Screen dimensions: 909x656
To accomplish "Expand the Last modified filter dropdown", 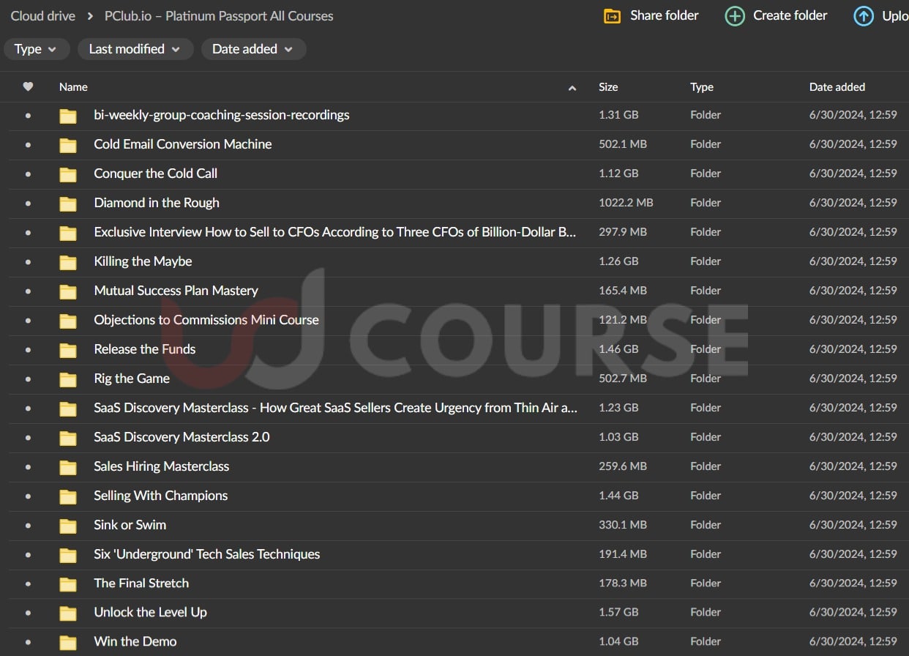I will (x=135, y=49).
